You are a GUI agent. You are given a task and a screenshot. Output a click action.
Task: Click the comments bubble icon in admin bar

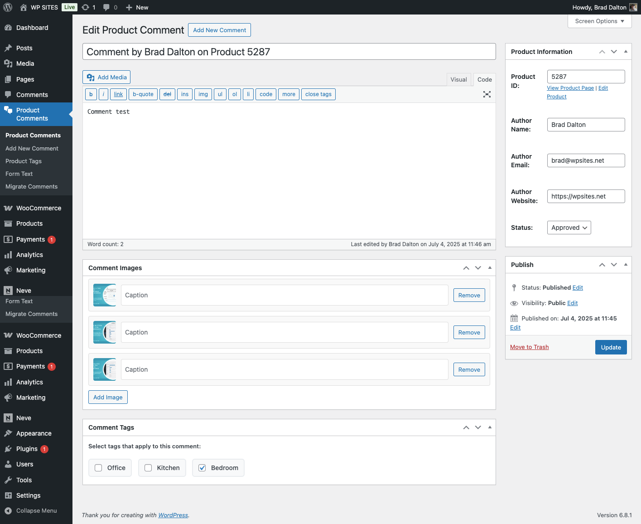click(x=106, y=7)
